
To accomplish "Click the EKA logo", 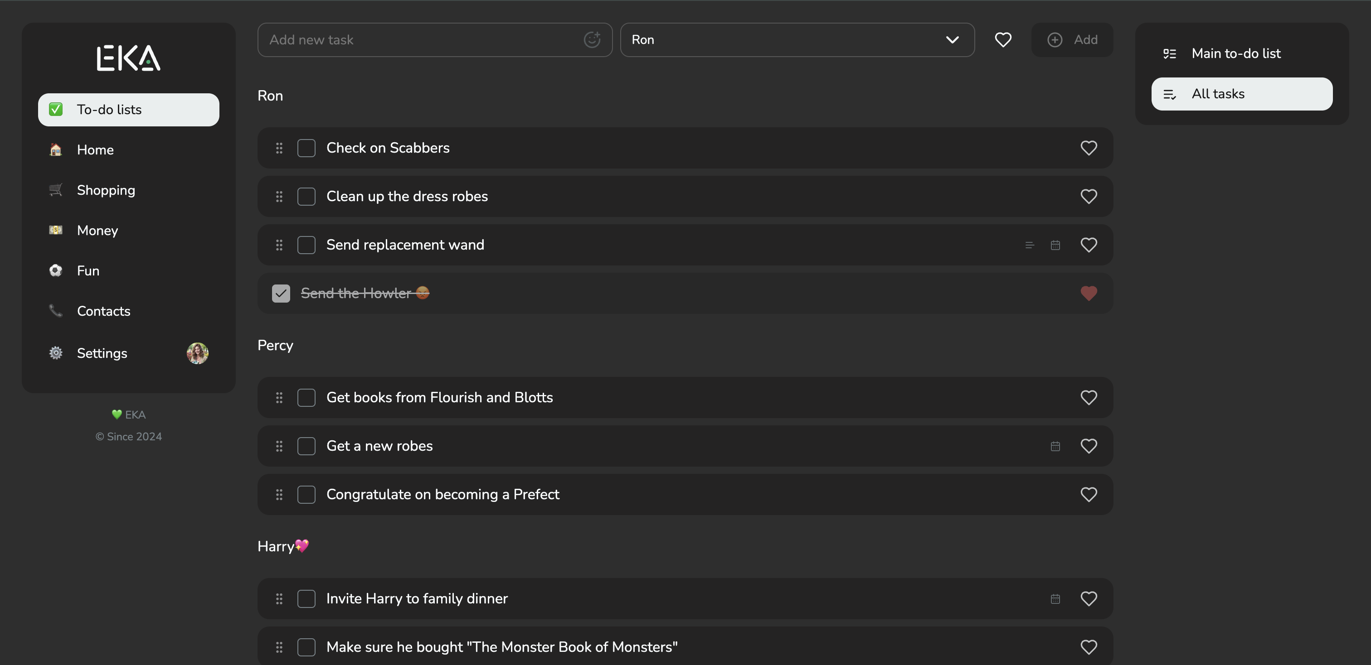I will tap(128, 58).
